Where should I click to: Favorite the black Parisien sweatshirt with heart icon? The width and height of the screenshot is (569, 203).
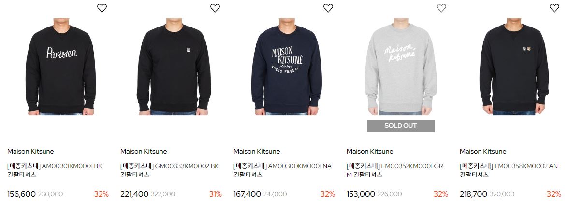point(102,8)
